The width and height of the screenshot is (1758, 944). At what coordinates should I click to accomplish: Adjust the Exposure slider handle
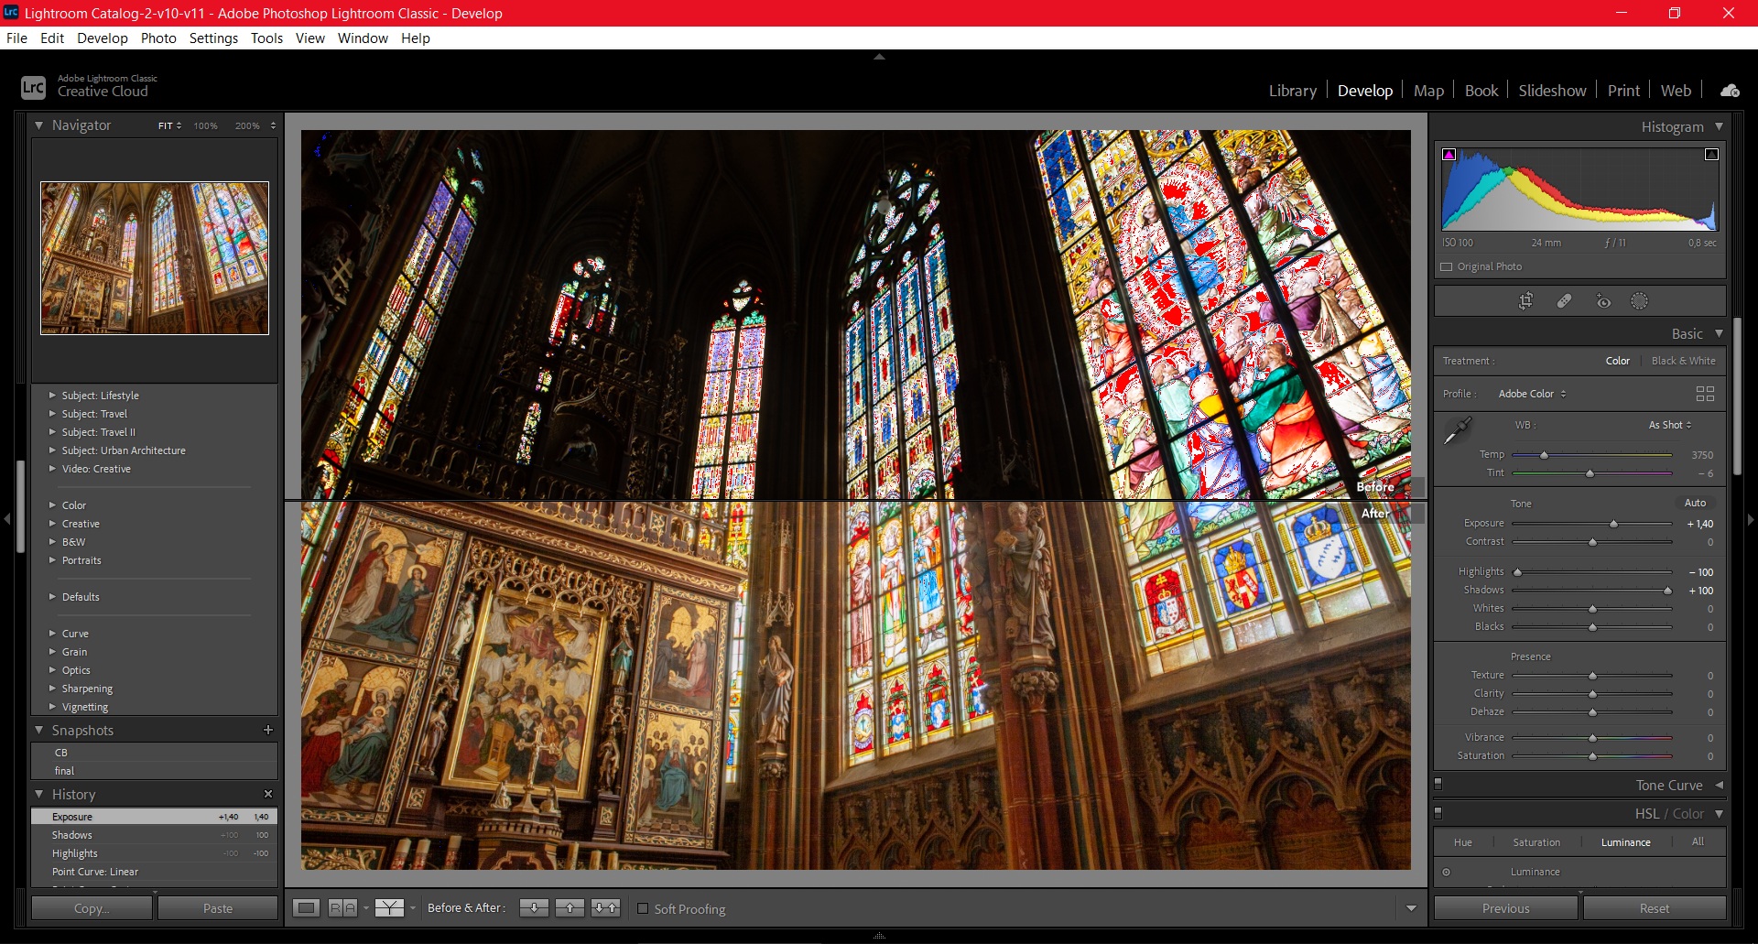click(x=1613, y=524)
